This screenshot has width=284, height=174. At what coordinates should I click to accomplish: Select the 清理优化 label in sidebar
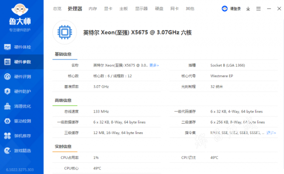(x=23, y=106)
